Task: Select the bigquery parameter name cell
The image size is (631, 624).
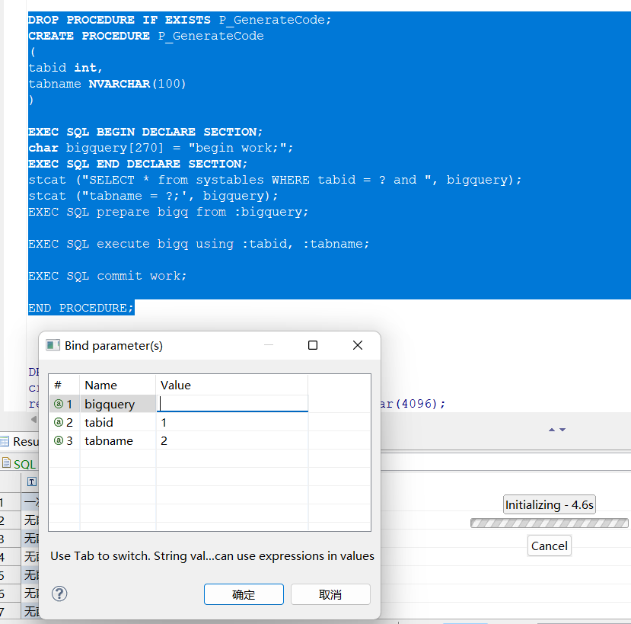Action: point(118,404)
